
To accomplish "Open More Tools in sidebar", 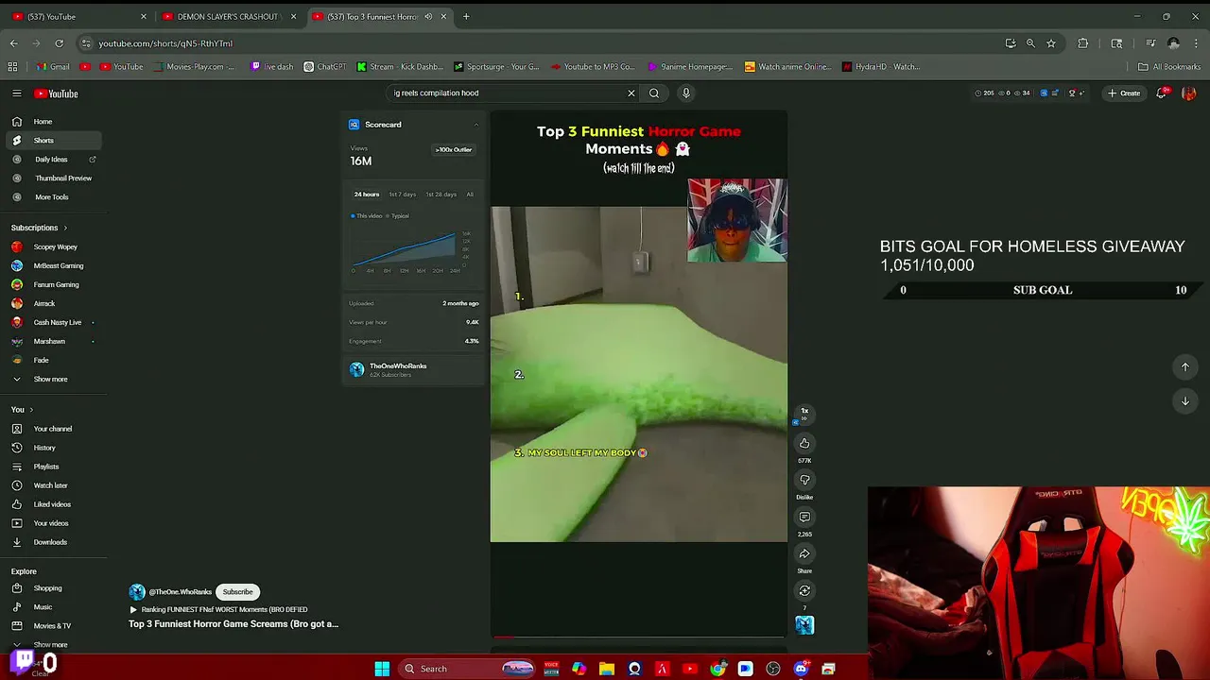I will pos(52,197).
